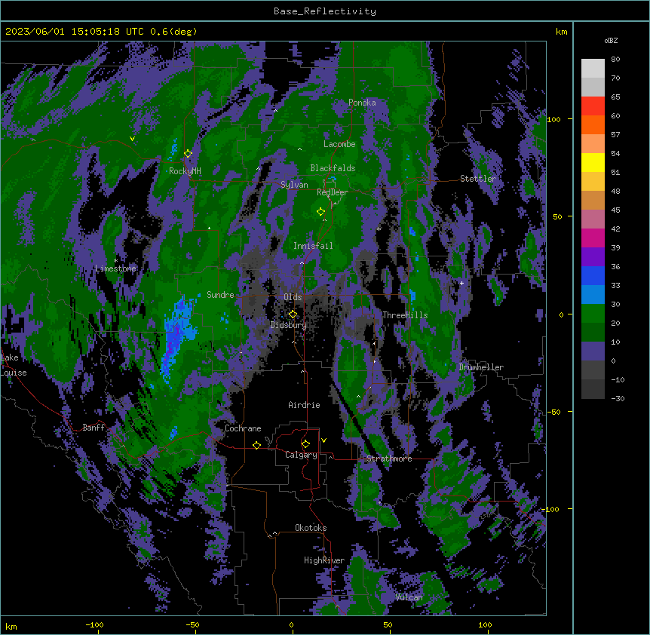Click the -100 tick on bottom km axis
The width and height of the screenshot is (650, 635).
pos(94,624)
